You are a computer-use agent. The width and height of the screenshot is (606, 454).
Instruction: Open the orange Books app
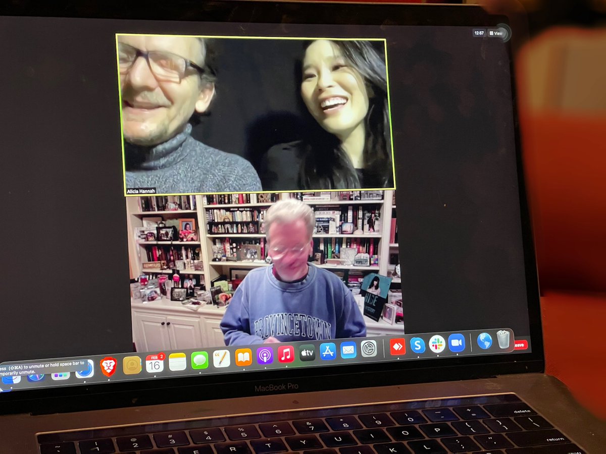click(x=243, y=357)
